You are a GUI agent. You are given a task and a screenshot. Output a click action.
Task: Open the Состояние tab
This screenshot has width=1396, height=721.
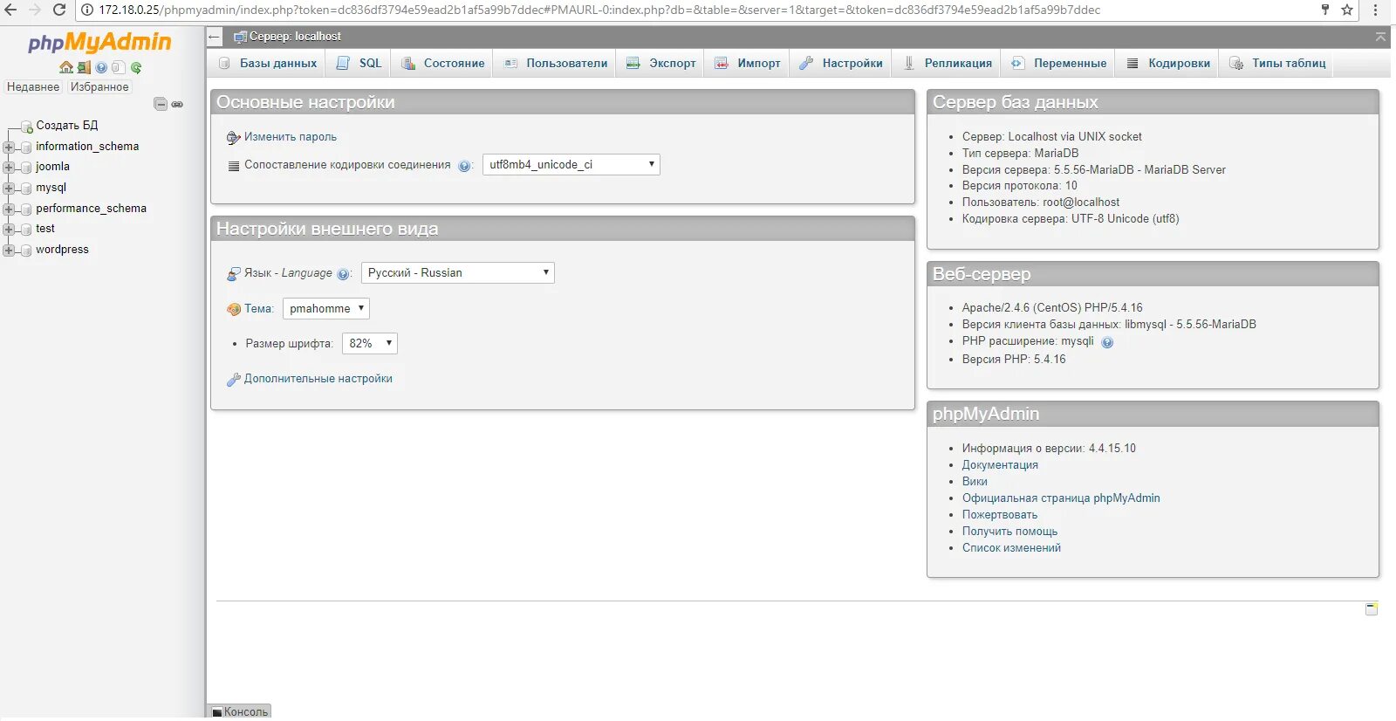point(442,63)
